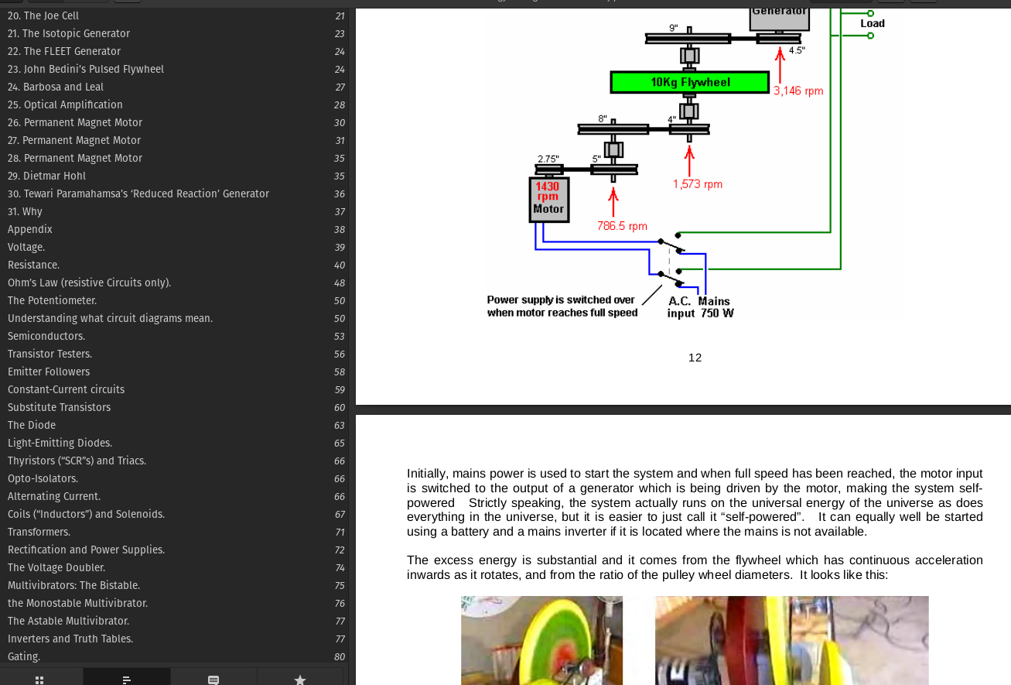Click the 'Load' label in the diagram

tap(873, 23)
